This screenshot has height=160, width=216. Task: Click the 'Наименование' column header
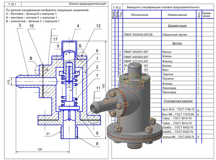177,15
